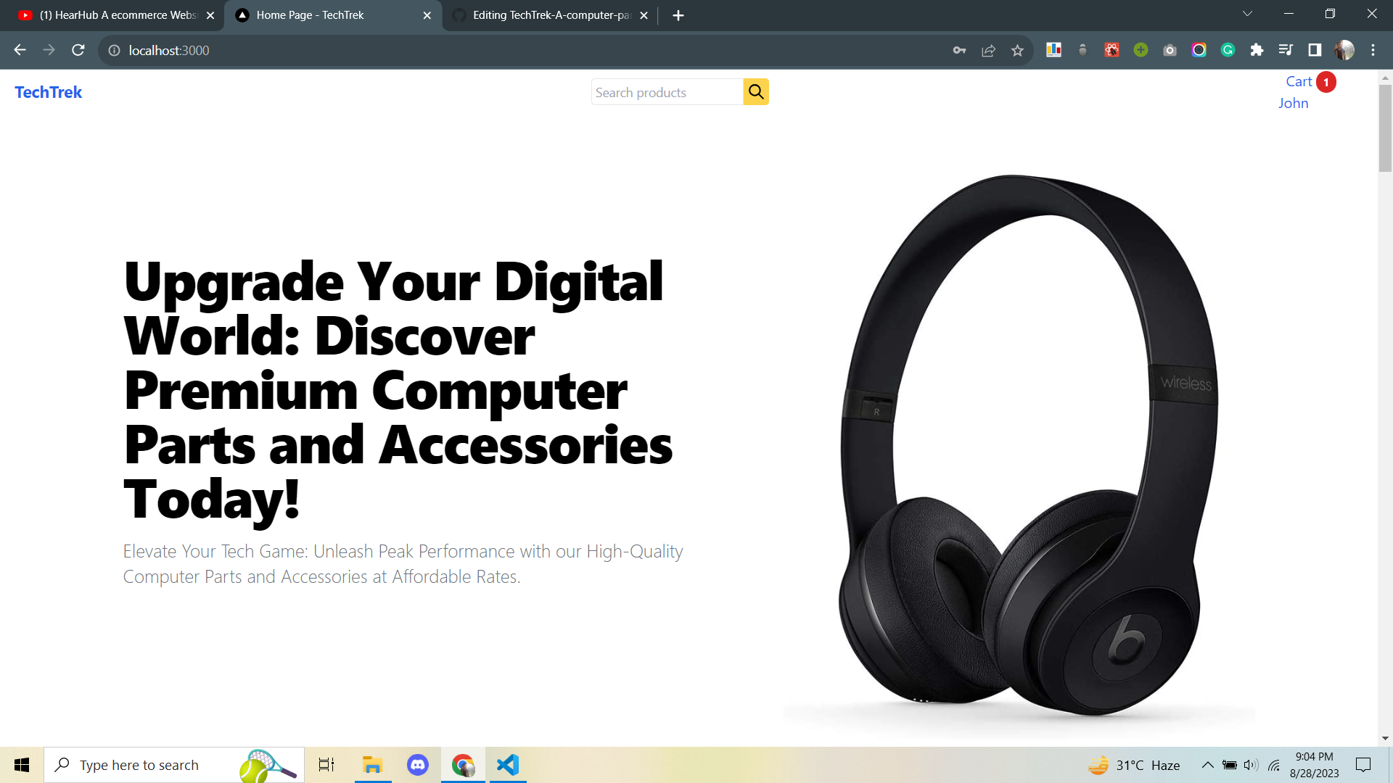Click the Grammarly extension icon
This screenshot has width=1393, height=783.
pos(1228,49)
